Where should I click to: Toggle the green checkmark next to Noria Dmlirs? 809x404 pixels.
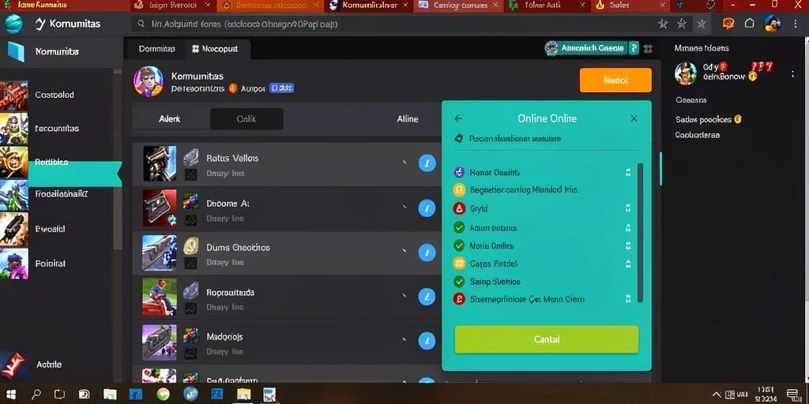459,245
